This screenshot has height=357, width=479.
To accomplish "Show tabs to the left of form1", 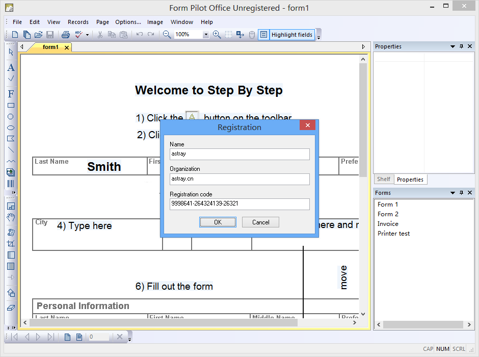I will (x=22, y=47).
